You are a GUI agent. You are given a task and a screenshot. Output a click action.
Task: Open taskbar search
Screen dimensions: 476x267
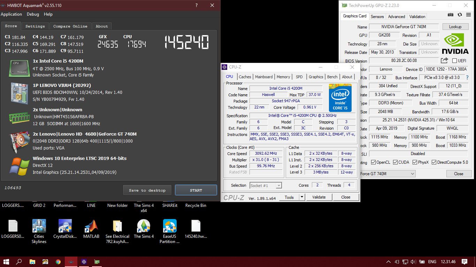[x=19, y=262]
